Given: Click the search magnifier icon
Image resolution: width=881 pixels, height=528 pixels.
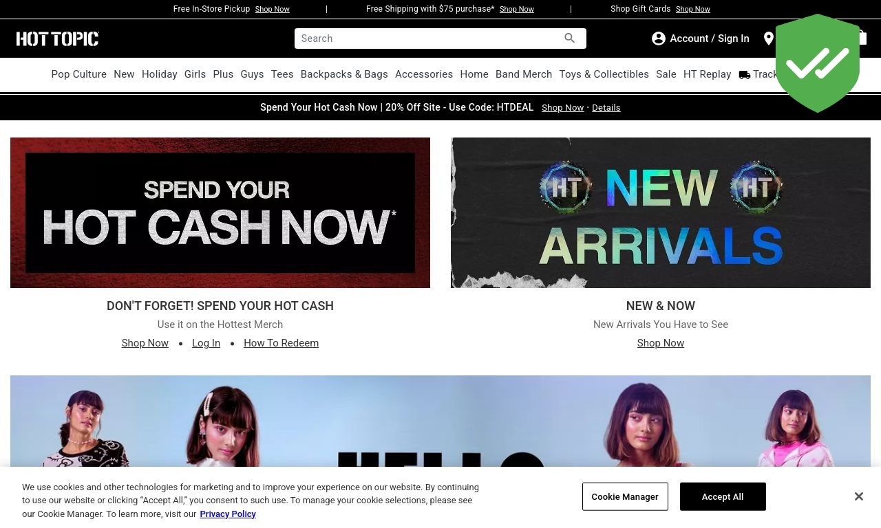Looking at the screenshot, I should click(x=569, y=38).
